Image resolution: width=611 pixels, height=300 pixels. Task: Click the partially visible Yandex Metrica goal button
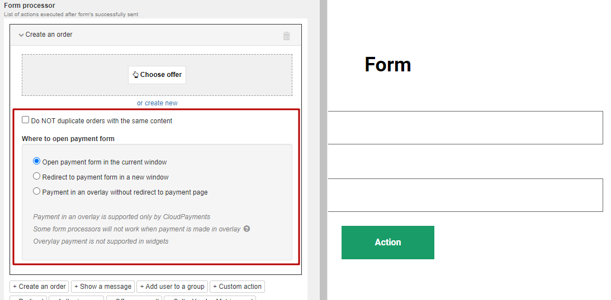(210, 298)
